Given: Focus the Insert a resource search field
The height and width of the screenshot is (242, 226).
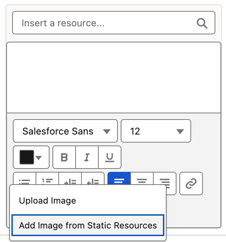Looking at the screenshot, I should point(114,23).
